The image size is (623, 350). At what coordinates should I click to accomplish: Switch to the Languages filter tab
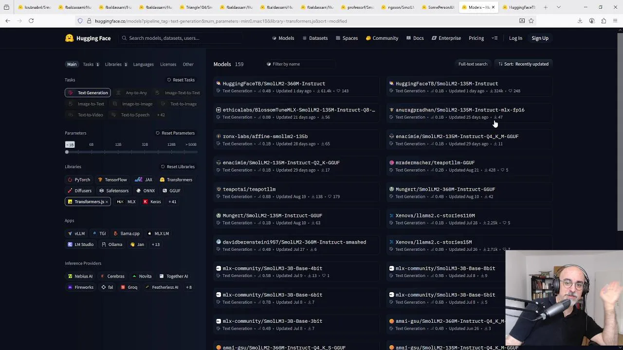[143, 64]
